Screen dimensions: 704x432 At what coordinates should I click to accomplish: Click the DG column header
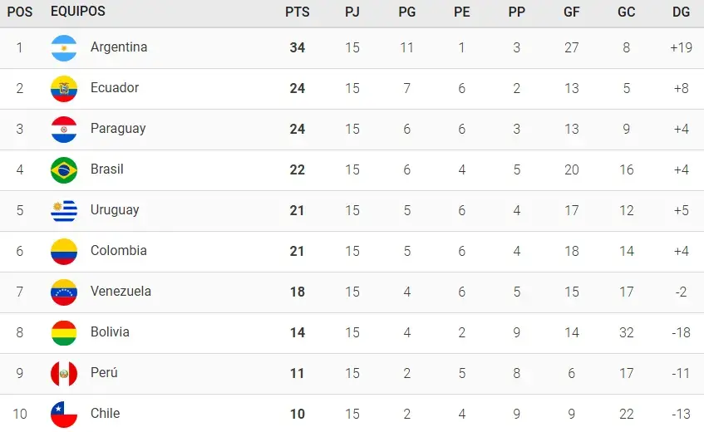(x=681, y=12)
